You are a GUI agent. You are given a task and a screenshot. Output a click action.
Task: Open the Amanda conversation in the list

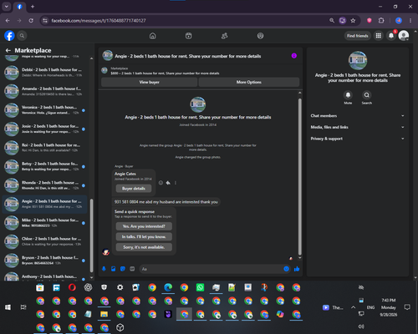pyautogui.click(x=44, y=91)
